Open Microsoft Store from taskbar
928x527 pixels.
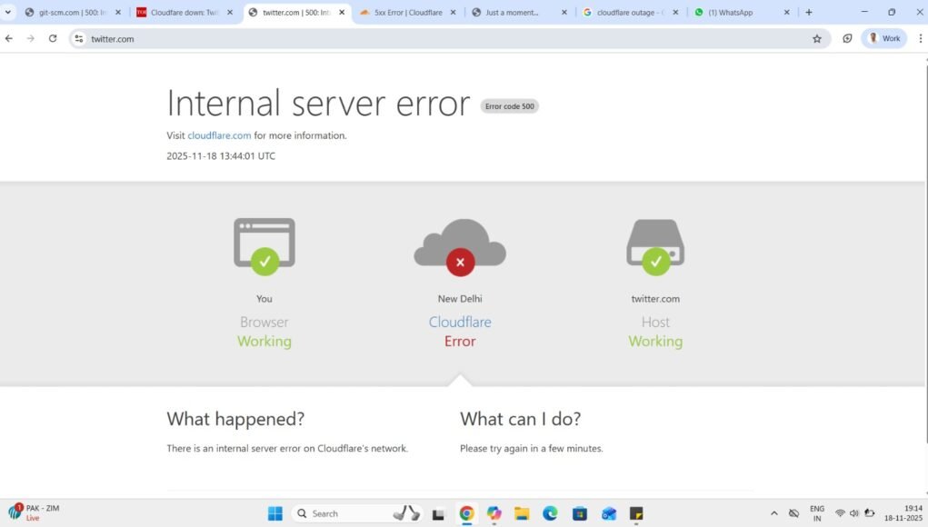click(579, 513)
